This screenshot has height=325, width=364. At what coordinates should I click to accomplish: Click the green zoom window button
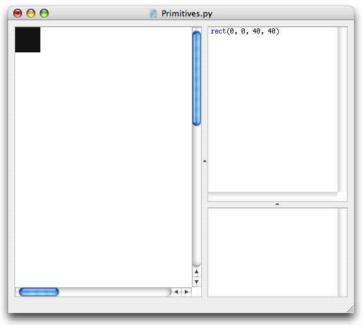(x=44, y=13)
